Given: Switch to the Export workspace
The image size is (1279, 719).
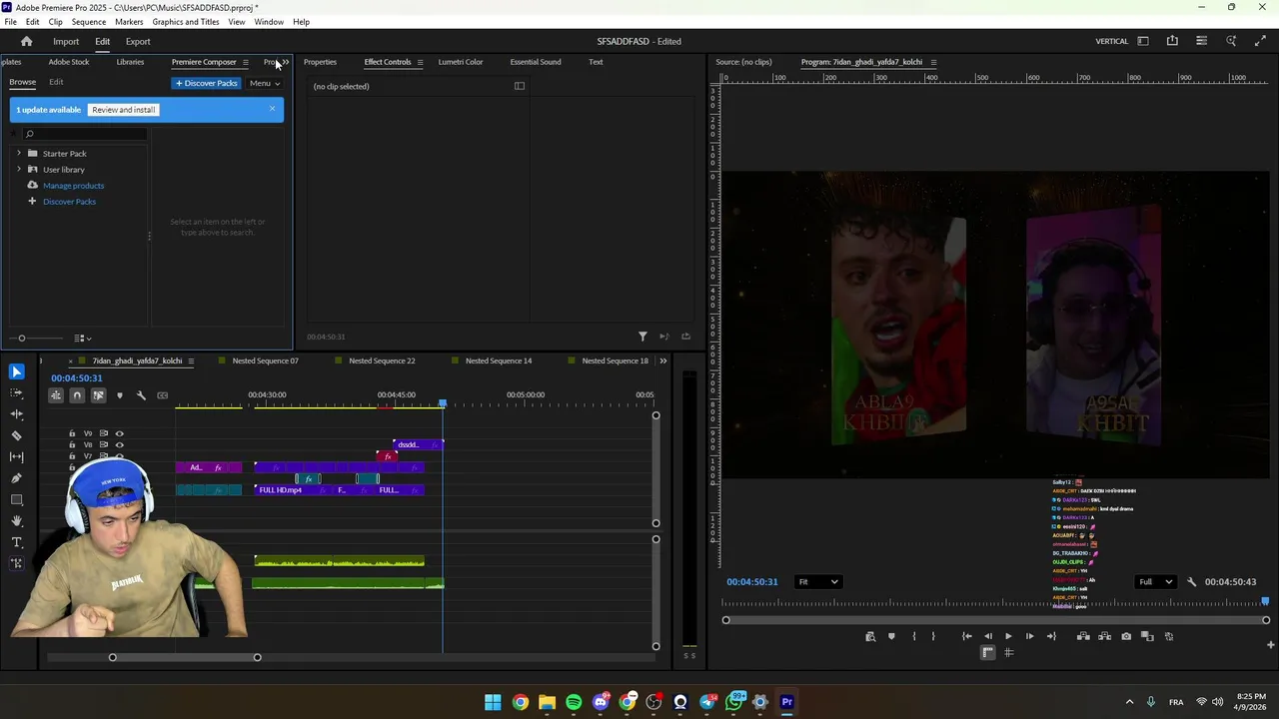Looking at the screenshot, I should pyautogui.click(x=138, y=41).
